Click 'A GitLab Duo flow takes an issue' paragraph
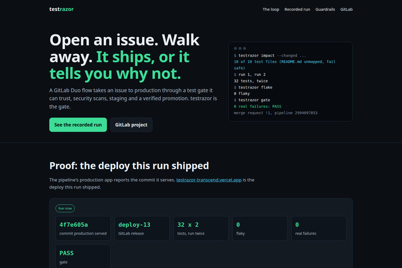The width and height of the screenshot is (402, 268). [x=133, y=98]
